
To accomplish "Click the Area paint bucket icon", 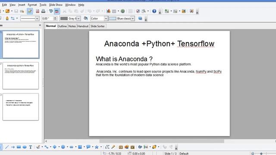I will click(86, 18).
